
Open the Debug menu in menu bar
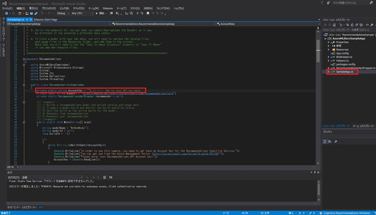(79, 9)
